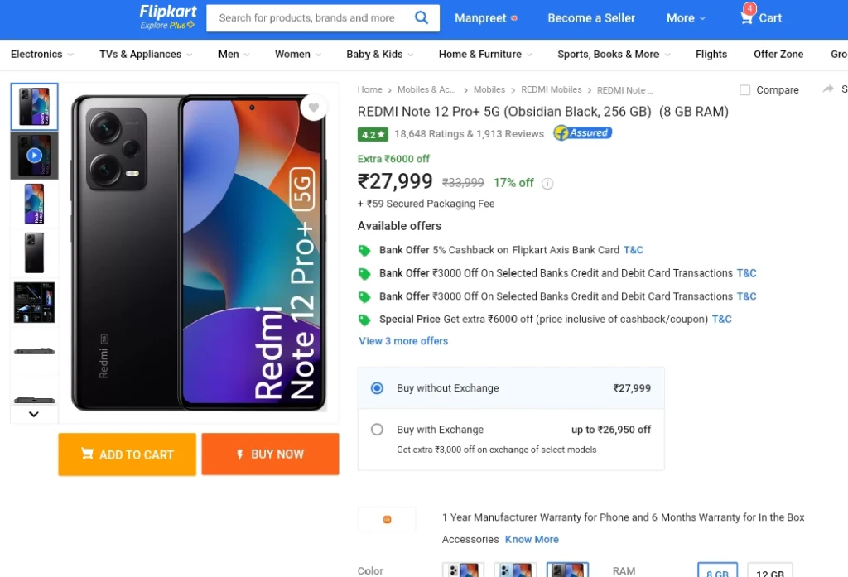Expand Home & Furniture menu

[485, 54]
